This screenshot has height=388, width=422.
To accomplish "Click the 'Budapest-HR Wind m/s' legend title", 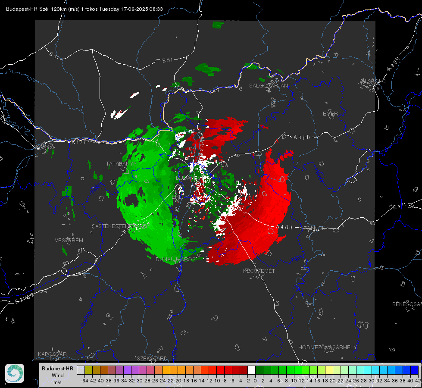I will point(57,375).
